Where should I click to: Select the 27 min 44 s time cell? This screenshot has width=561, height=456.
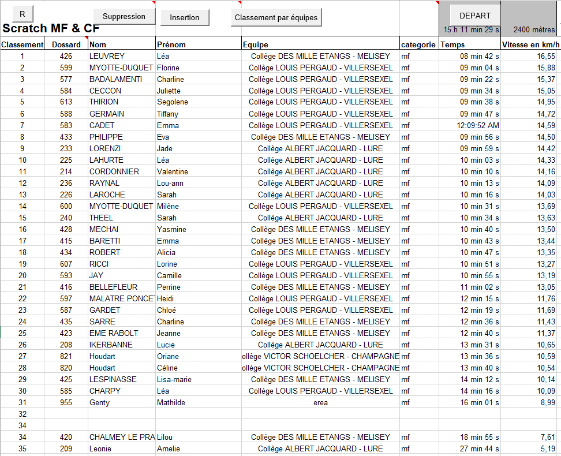coord(470,448)
